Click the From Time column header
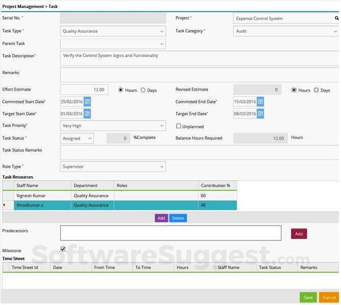 click(112, 267)
